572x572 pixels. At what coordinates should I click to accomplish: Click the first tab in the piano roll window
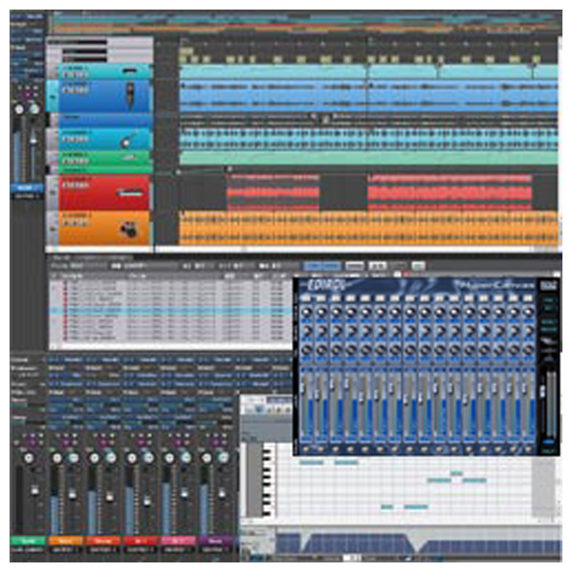tap(254, 400)
